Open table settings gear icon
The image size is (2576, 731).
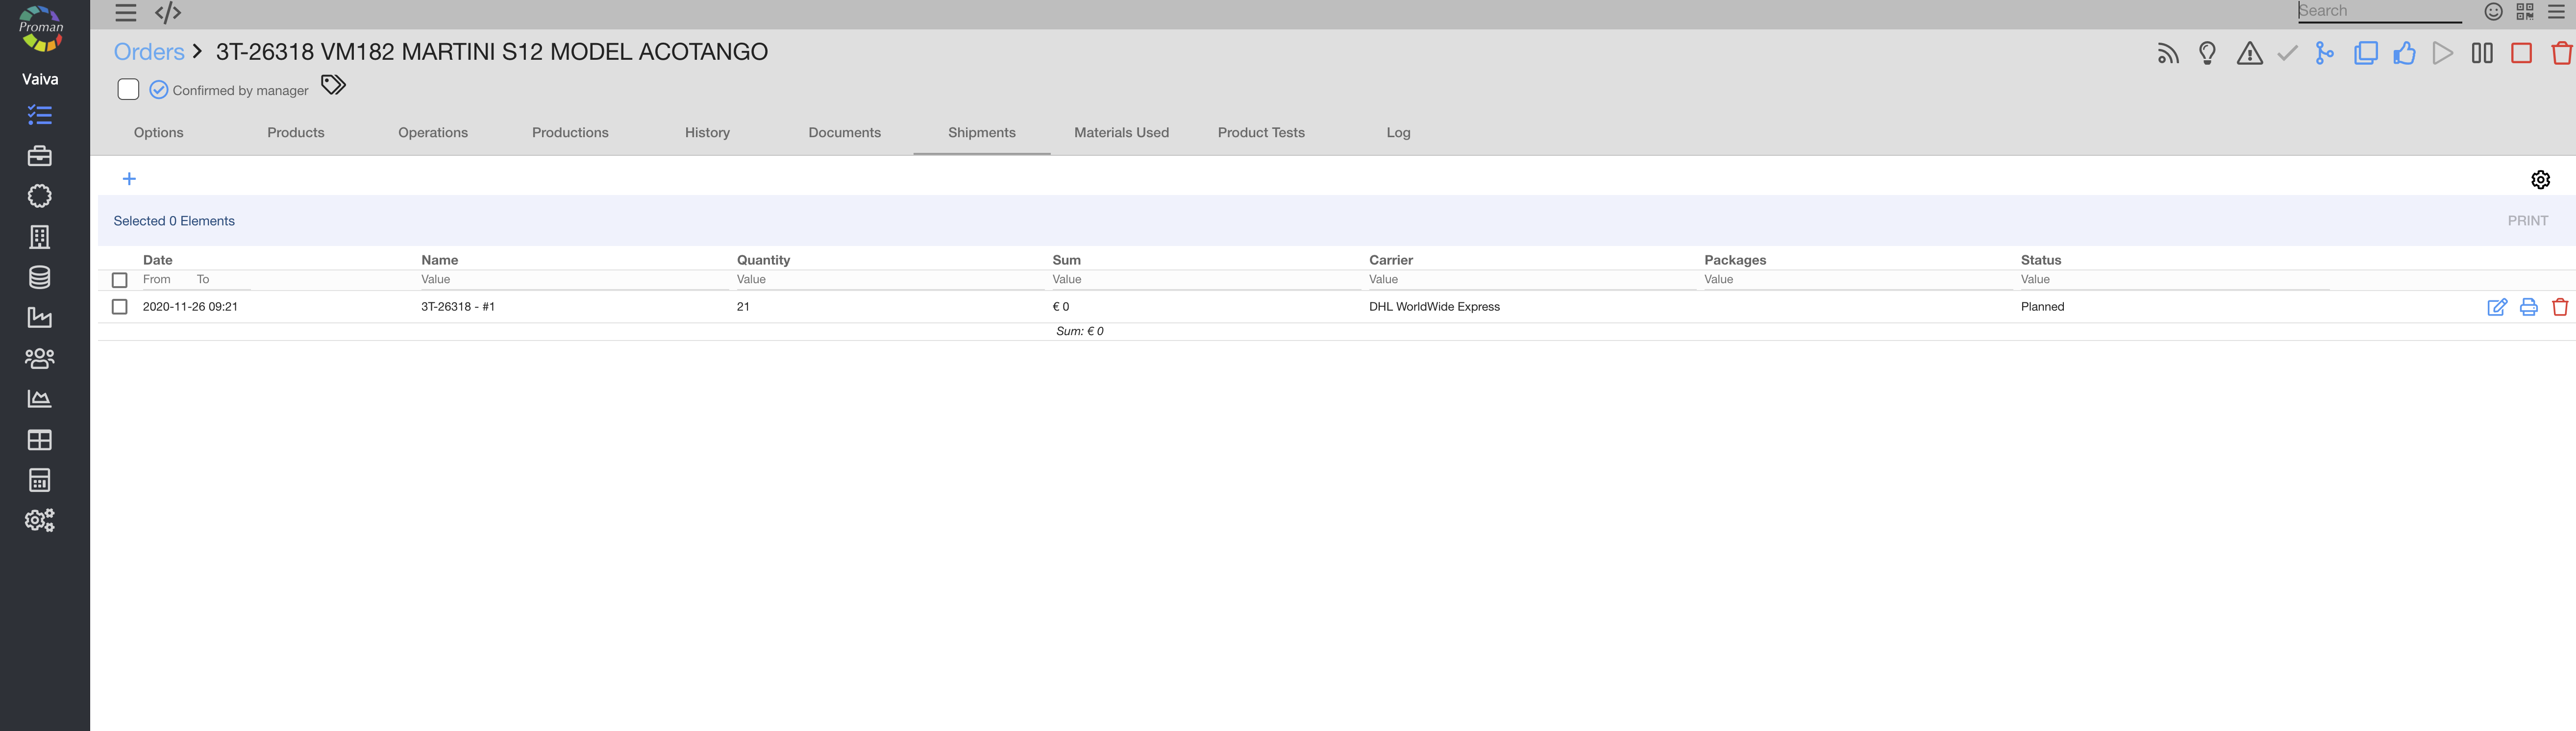point(2540,180)
